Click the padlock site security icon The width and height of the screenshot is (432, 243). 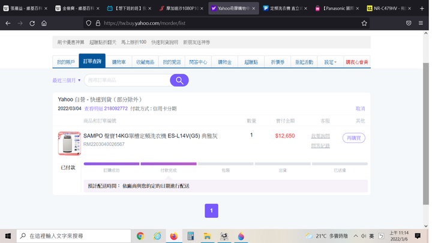98,23
